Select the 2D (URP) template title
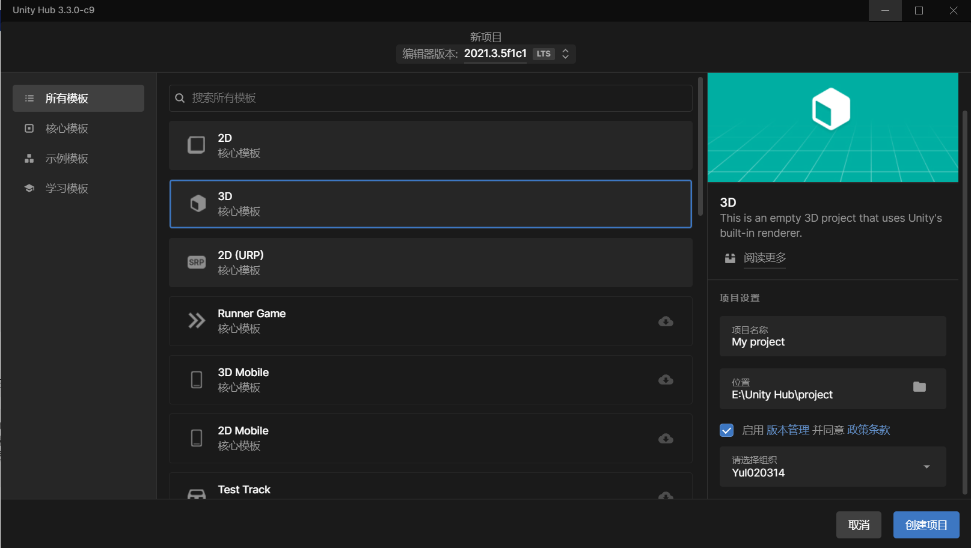Viewport: 971px width, 548px height. tap(240, 255)
